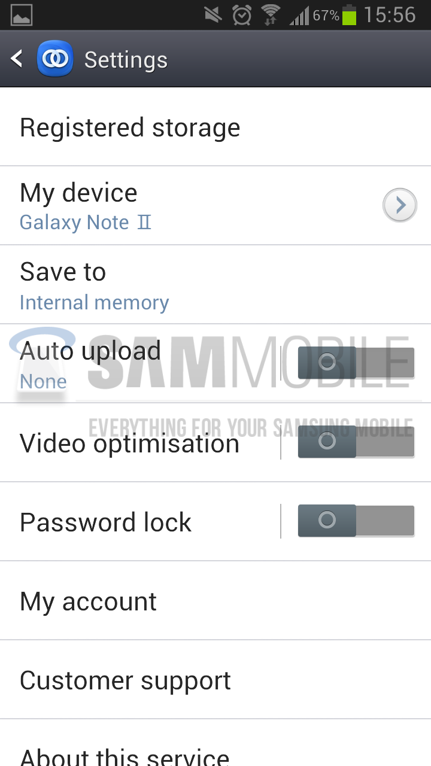The height and width of the screenshot is (766, 431).
Task: Tap the muted sound status icon
Action: pyautogui.click(x=213, y=15)
